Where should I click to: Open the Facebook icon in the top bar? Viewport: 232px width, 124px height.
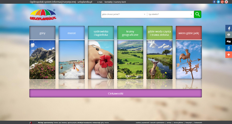(214, 2)
